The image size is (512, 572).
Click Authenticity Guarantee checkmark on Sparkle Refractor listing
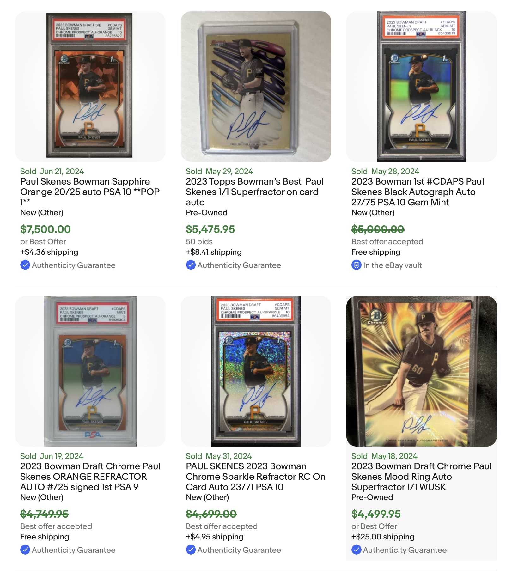point(191,550)
